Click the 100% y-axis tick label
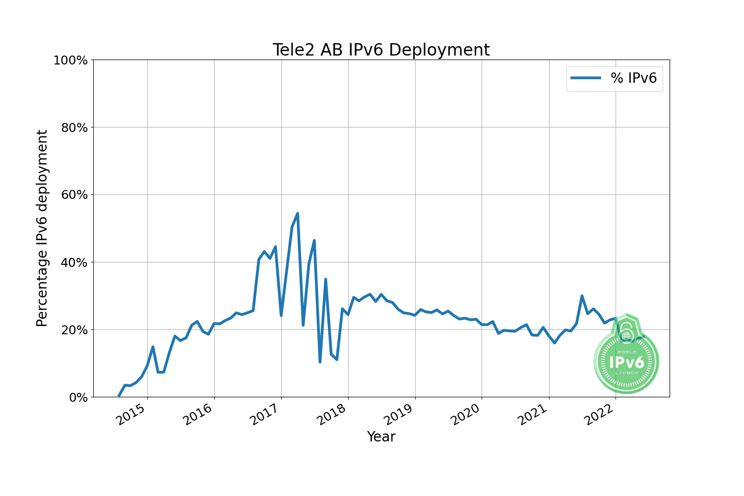This screenshot has width=744, height=496. click(x=70, y=61)
